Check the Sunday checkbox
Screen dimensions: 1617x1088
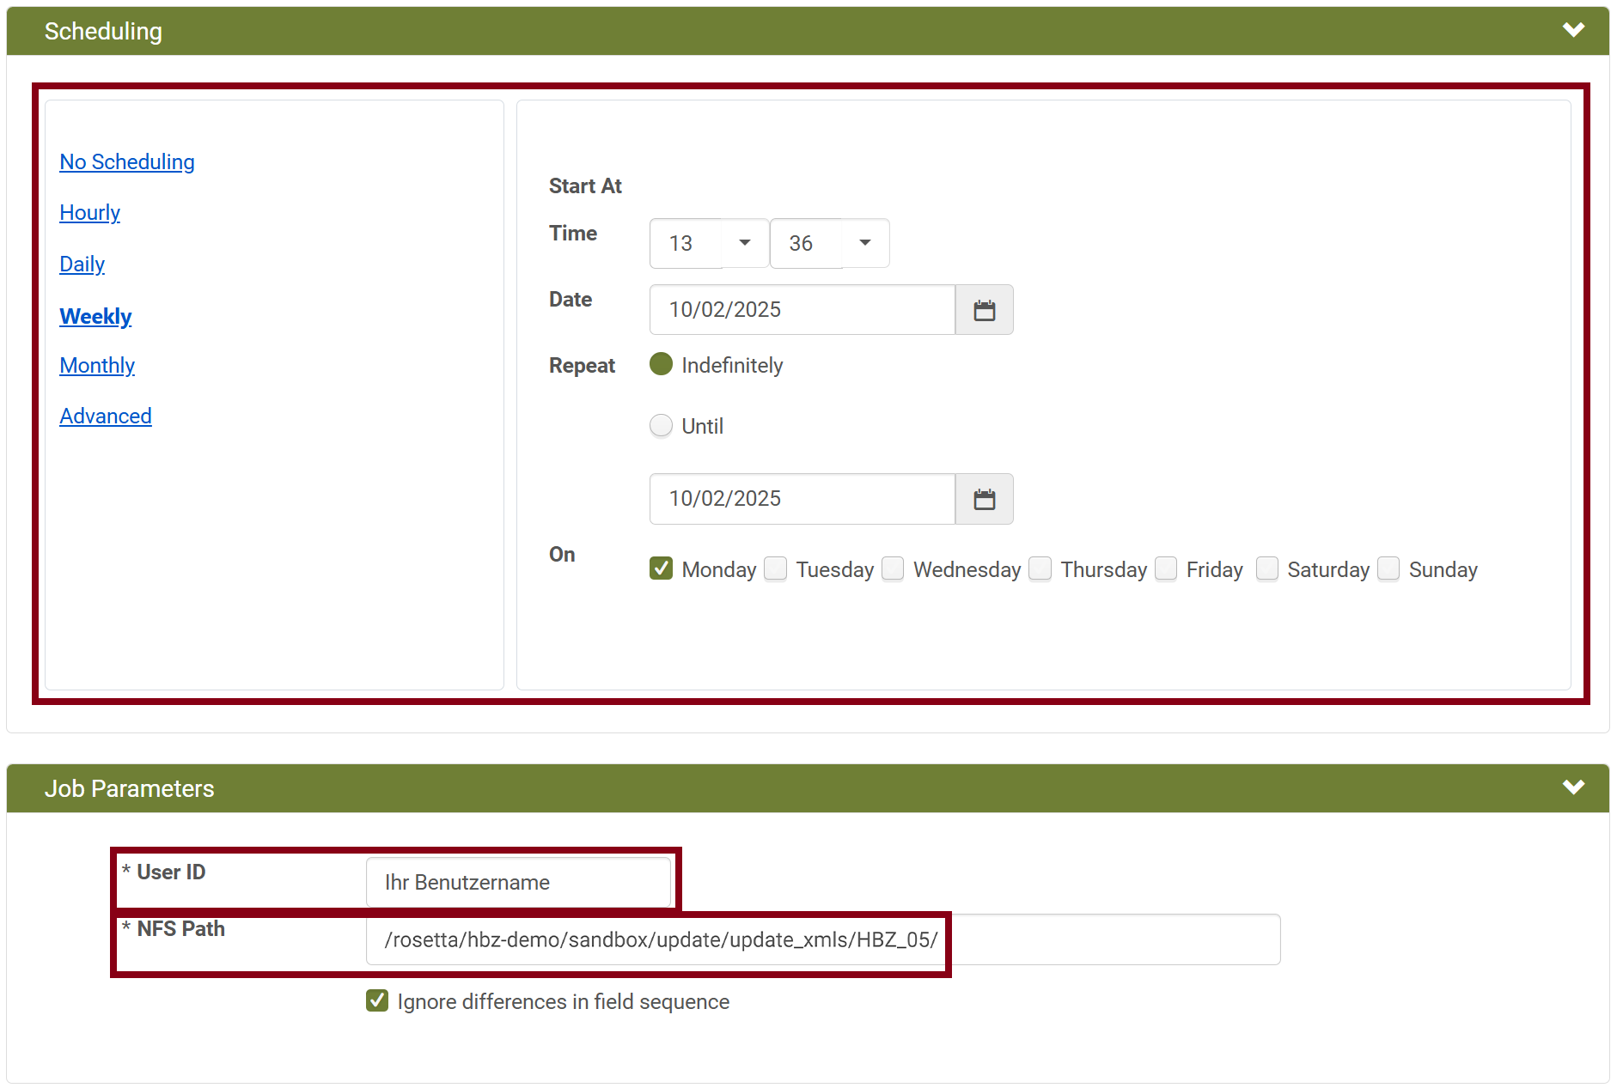1388,568
